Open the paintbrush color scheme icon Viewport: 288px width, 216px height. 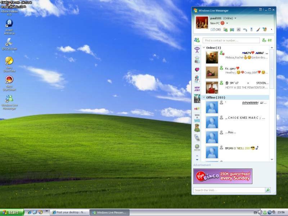point(258,30)
